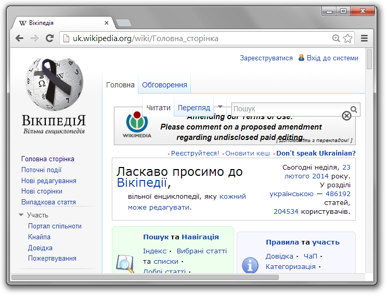The width and height of the screenshot is (388, 296).
Task: Open the Індекс link
Action: tap(154, 251)
